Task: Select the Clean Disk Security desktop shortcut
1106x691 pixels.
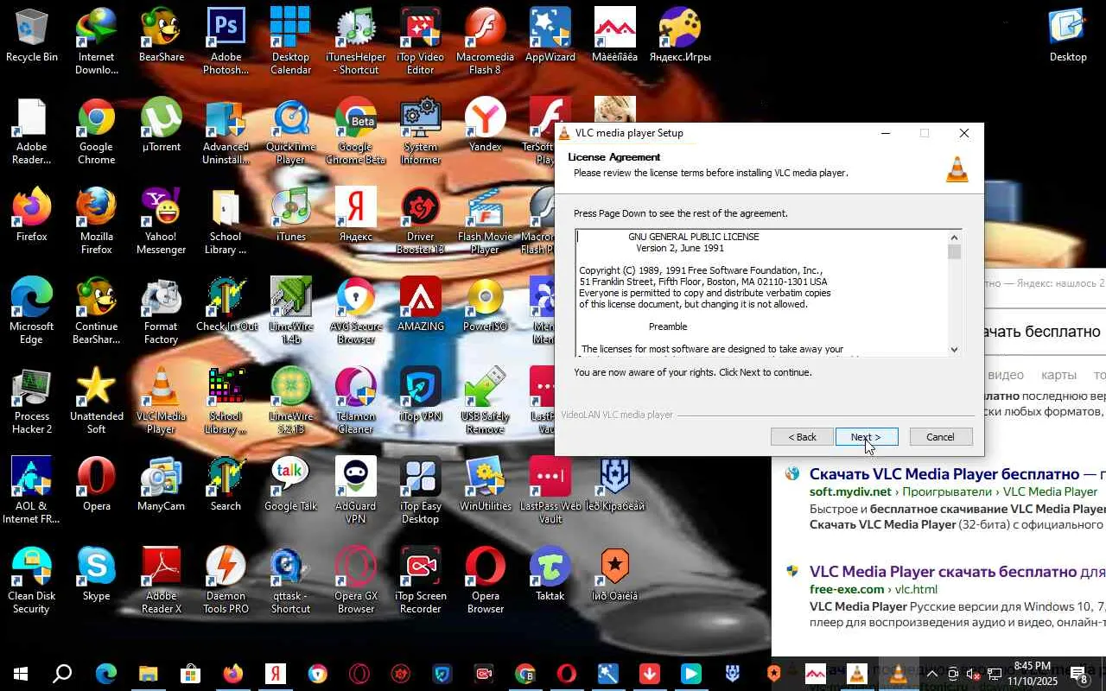Action: click(x=32, y=580)
